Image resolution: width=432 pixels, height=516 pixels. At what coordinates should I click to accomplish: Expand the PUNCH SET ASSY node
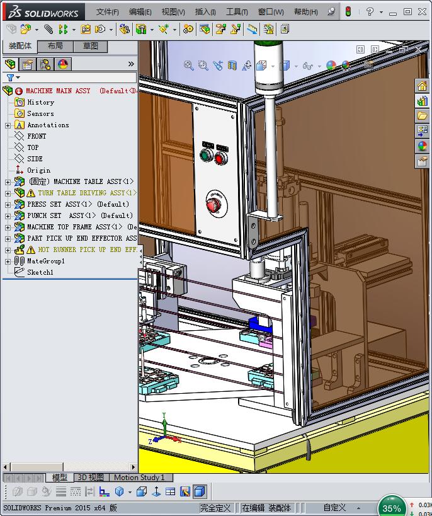[x=8, y=216]
